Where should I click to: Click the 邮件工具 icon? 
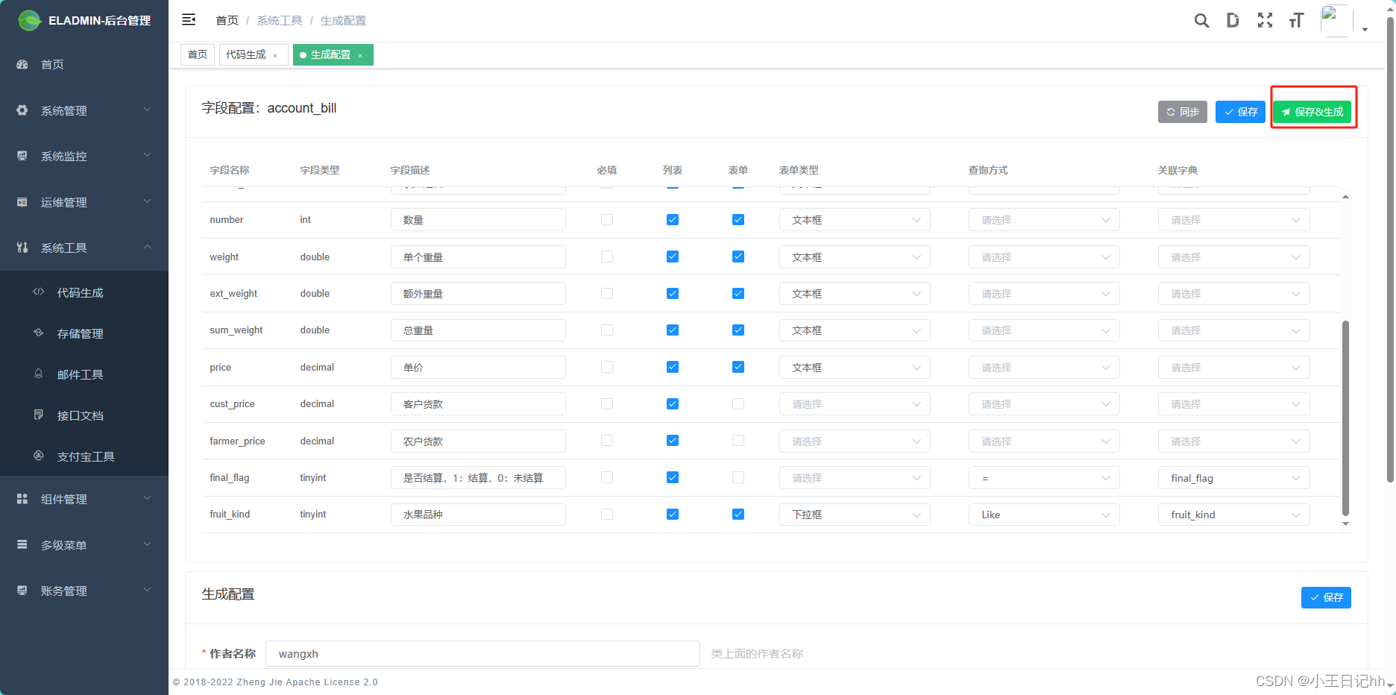pyautogui.click(x=39, y=374)
